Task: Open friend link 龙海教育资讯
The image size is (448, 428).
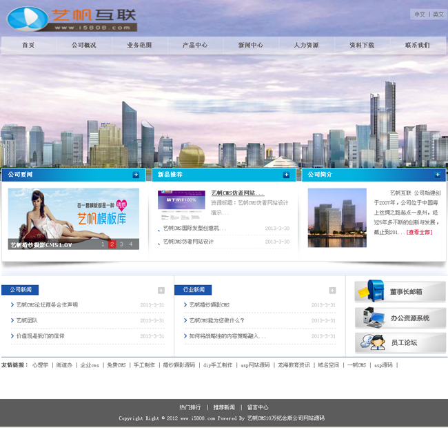Action: point(294,365)
